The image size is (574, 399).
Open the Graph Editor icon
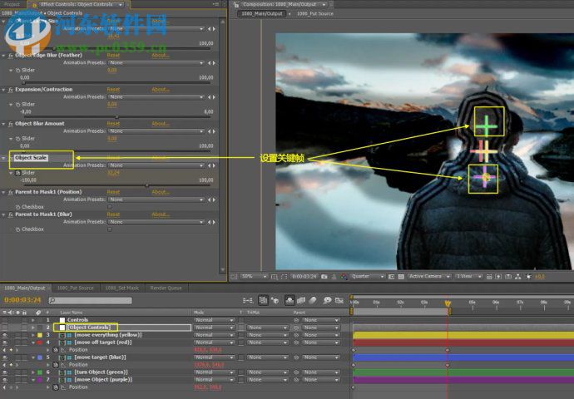point(339,301)
